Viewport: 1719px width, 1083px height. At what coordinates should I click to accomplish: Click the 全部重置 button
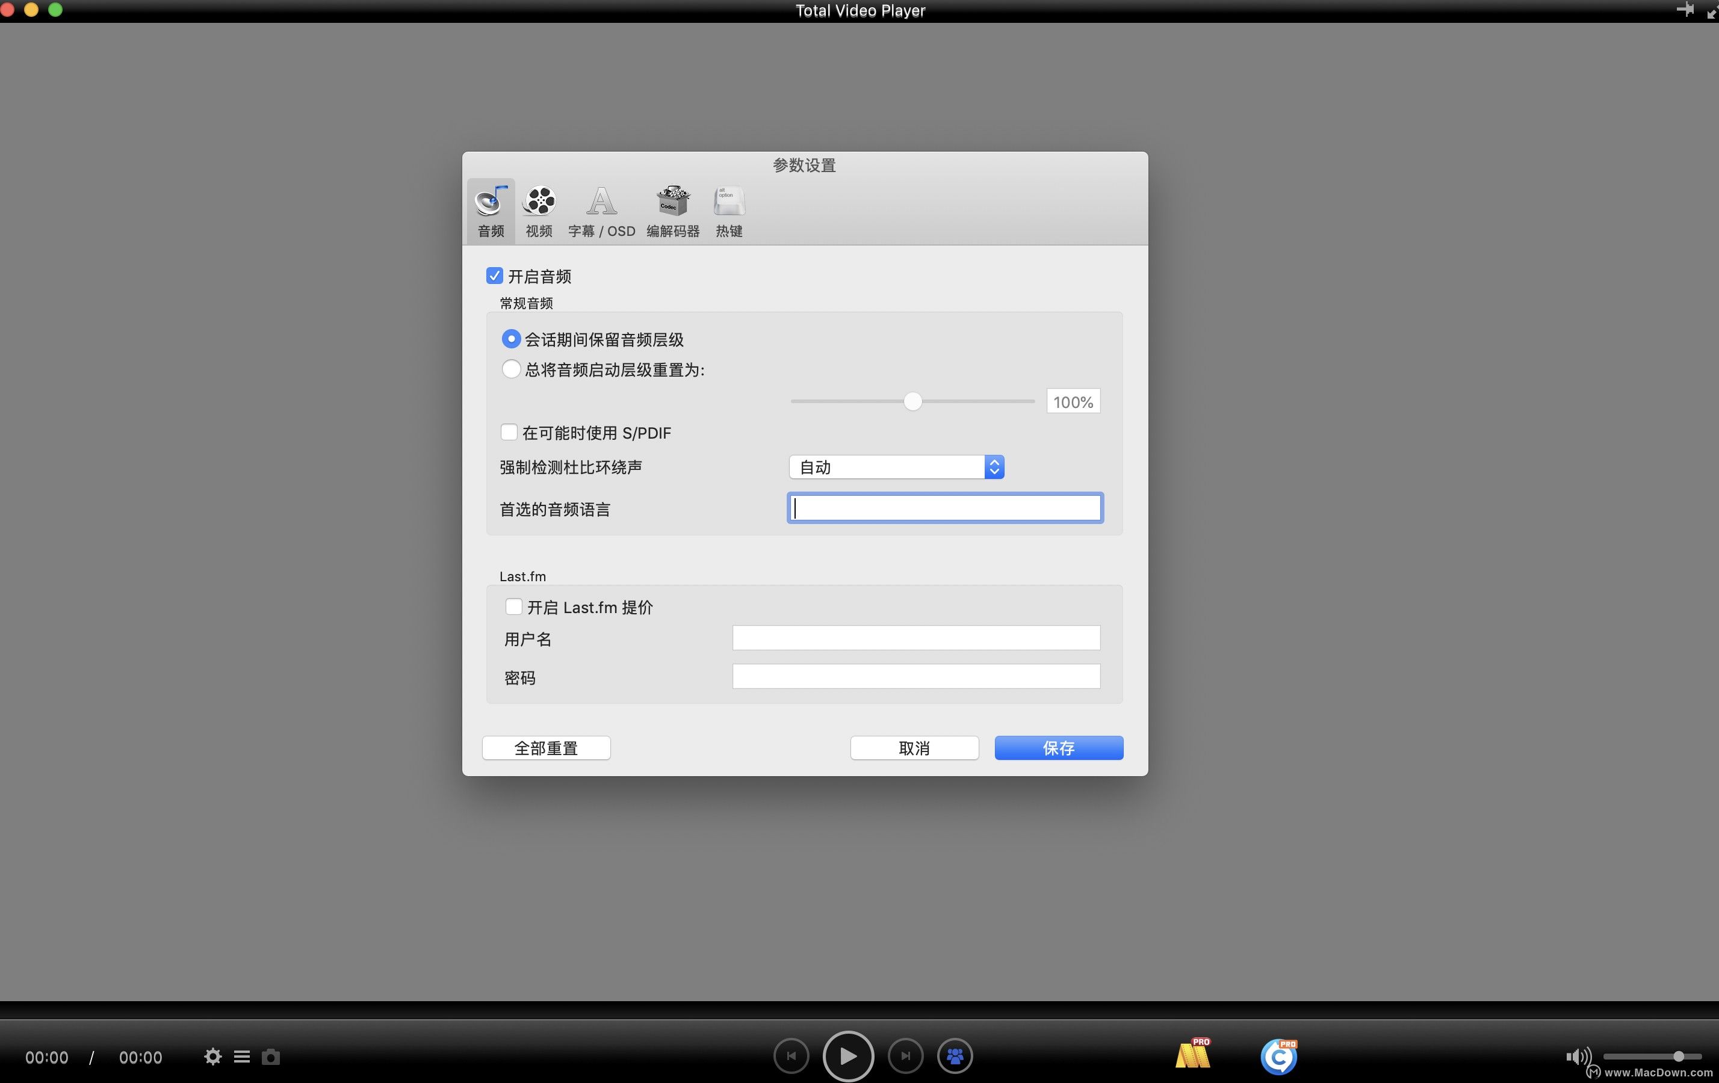546,748
